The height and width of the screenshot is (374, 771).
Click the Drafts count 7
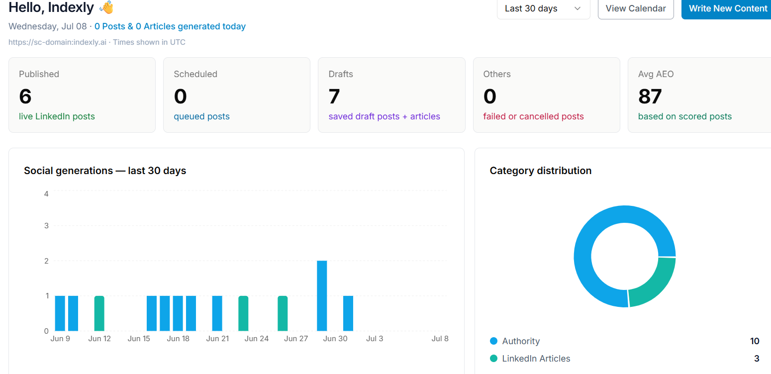point(334,96)
